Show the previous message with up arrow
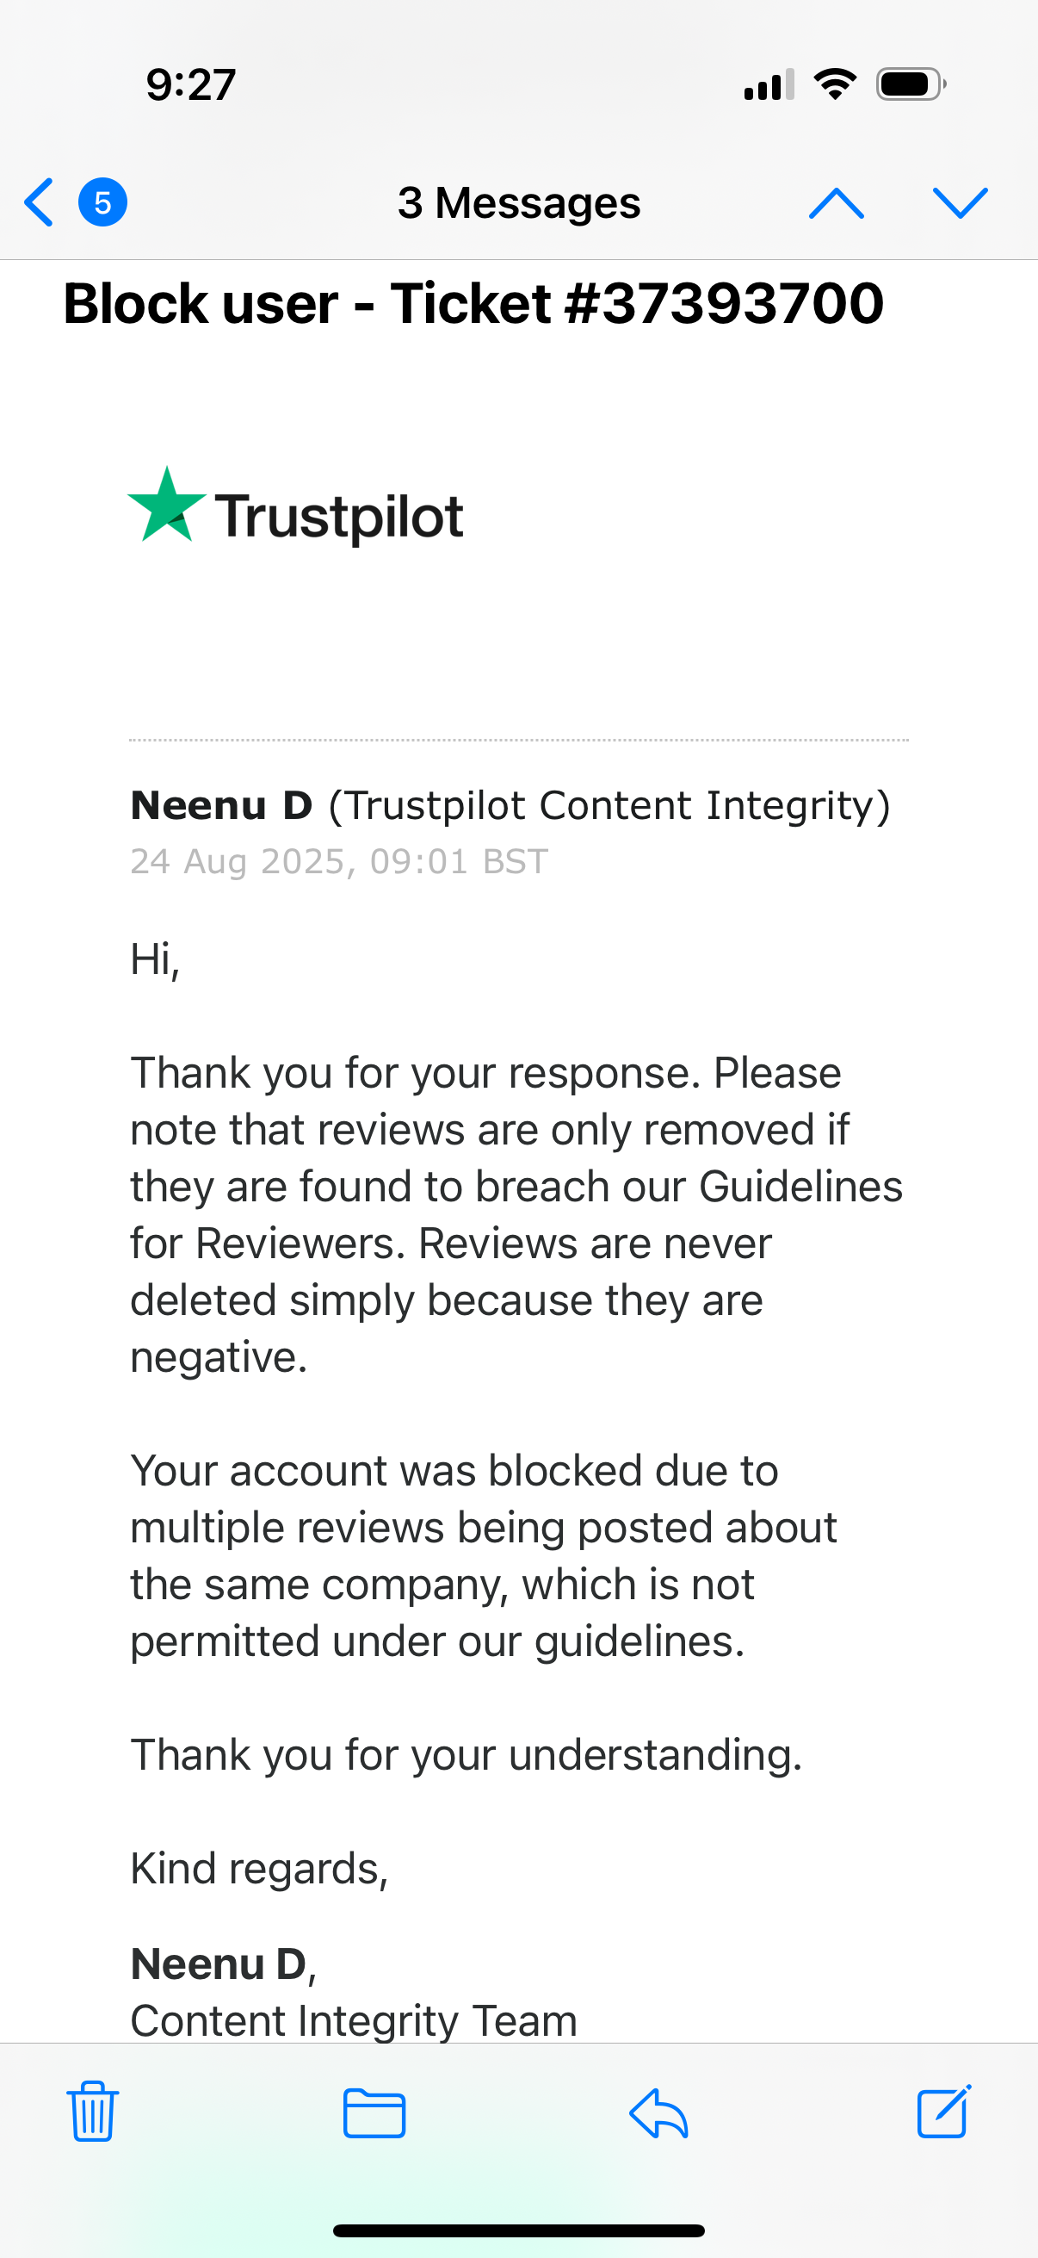The image size is (1038, 2258). click(x=837, y=202)
